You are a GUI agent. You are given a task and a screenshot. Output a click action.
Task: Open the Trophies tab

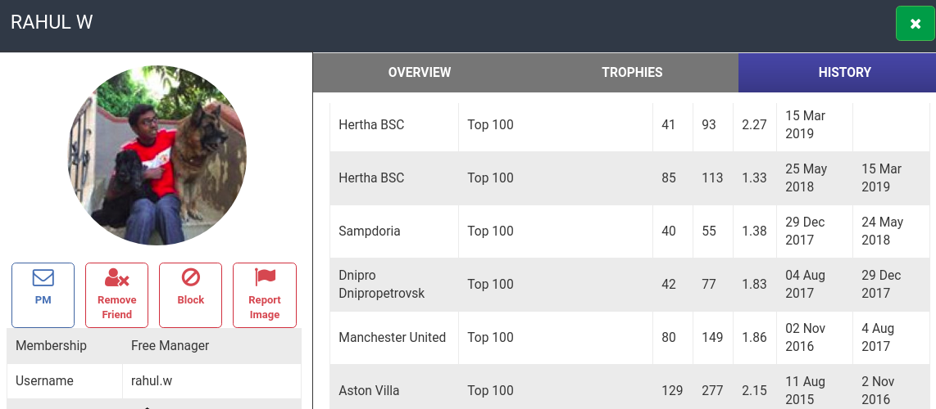tap(632, 72)
